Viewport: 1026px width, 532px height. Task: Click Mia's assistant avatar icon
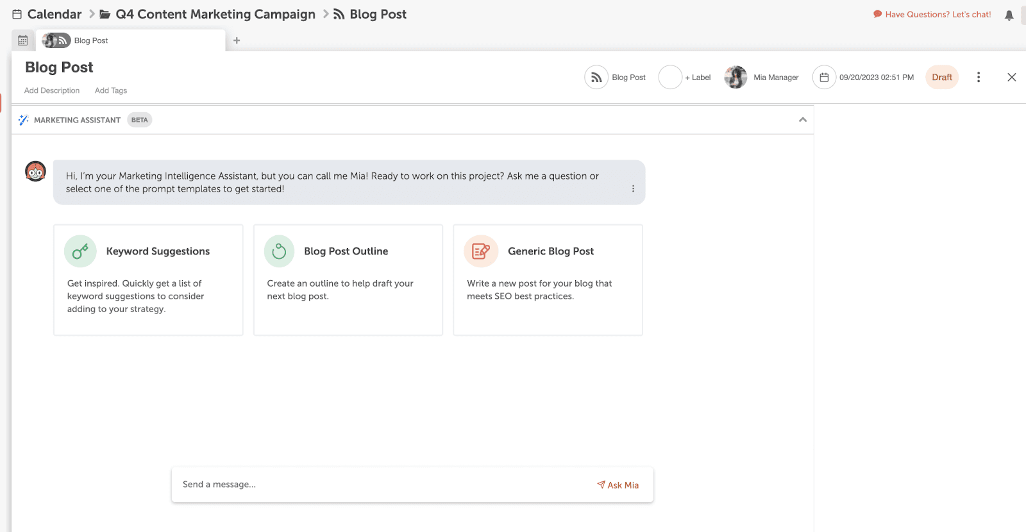click(x=35, y=171)
